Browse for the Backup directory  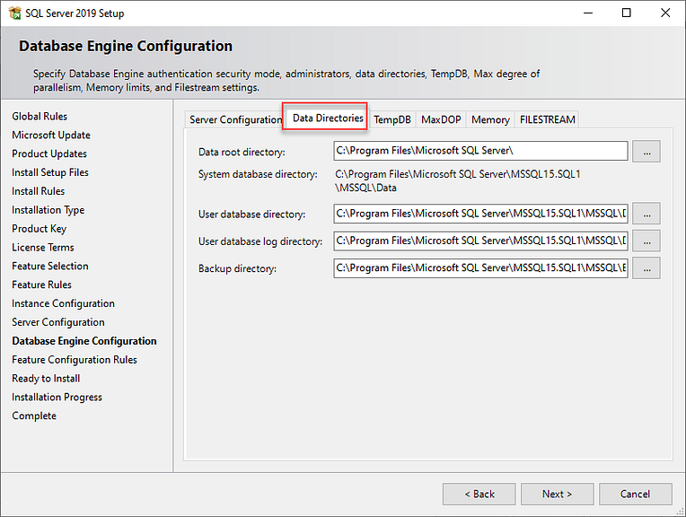pyautogui.click(x=646, y=268)
